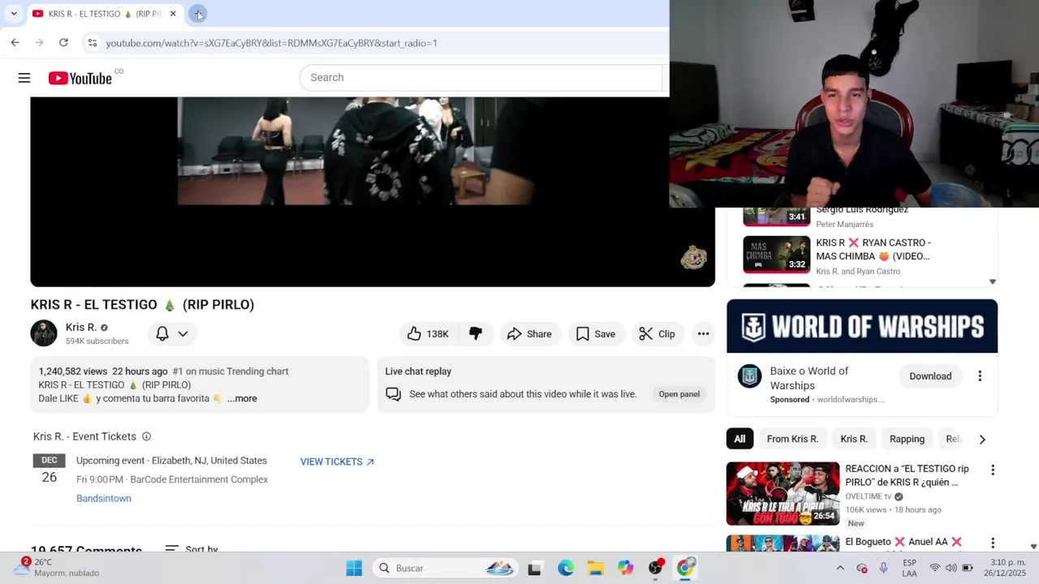This screenshot has height=584, width=1039.
Task: Click the microphone tray icon
Action: [x=883, y=568]
